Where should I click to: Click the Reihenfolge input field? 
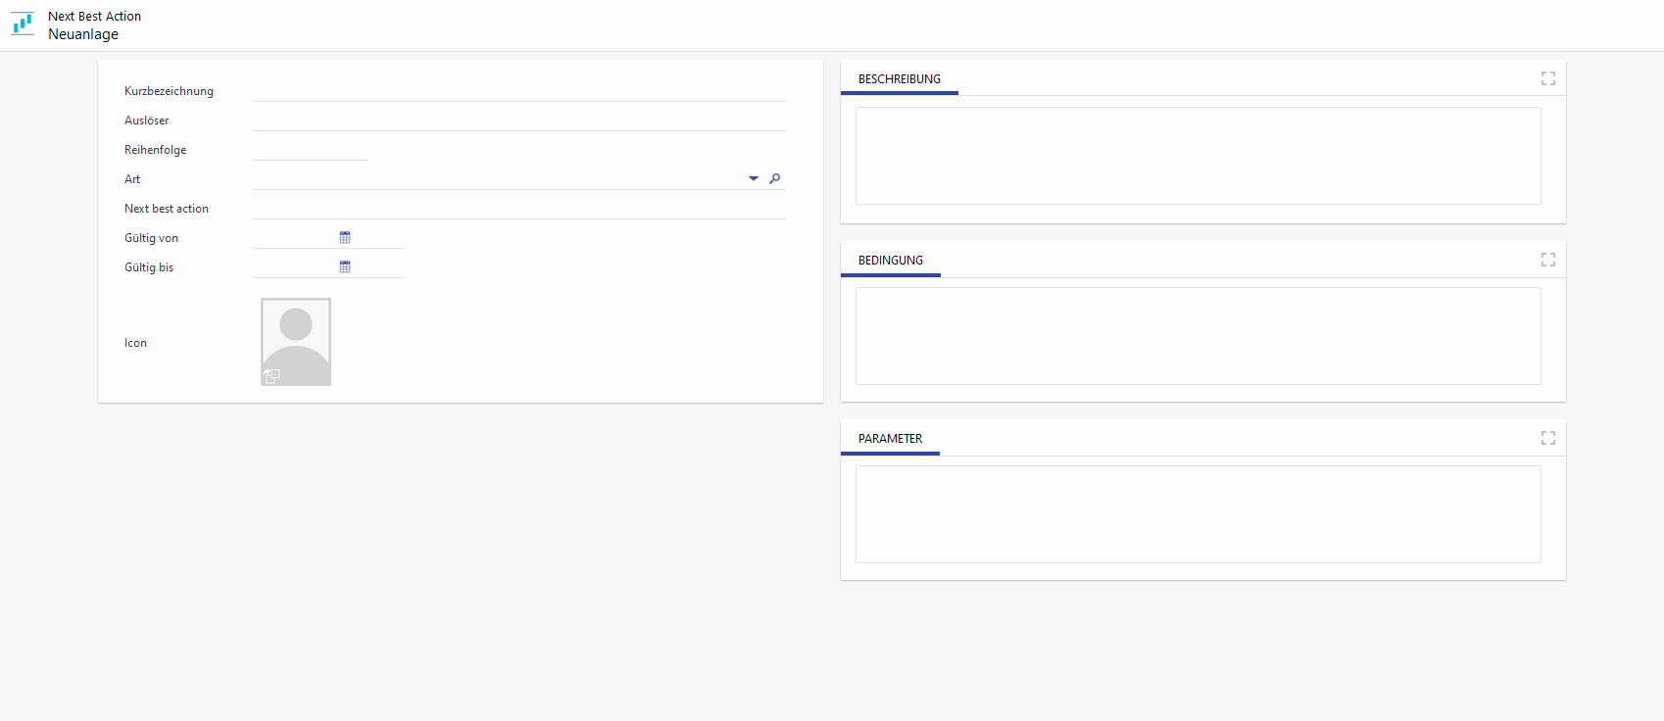[x=310, y=149]
